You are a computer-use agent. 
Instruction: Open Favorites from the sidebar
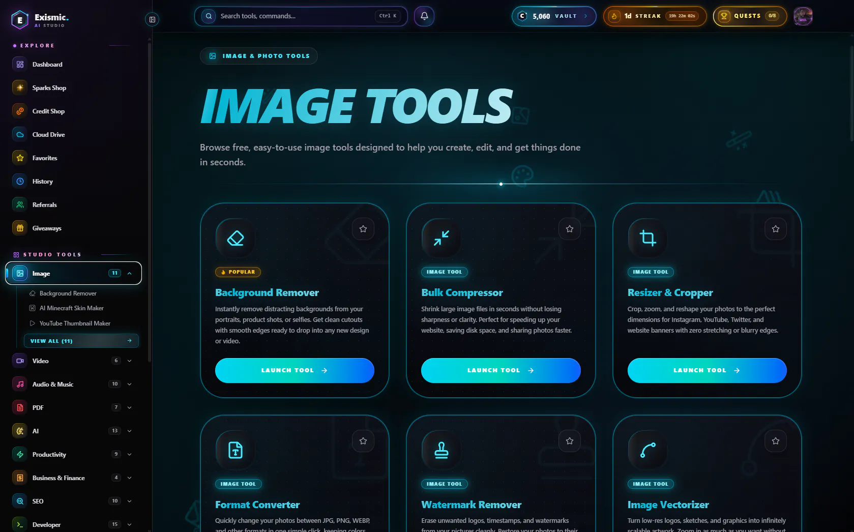pyautogui.click(x=74, y=158)
